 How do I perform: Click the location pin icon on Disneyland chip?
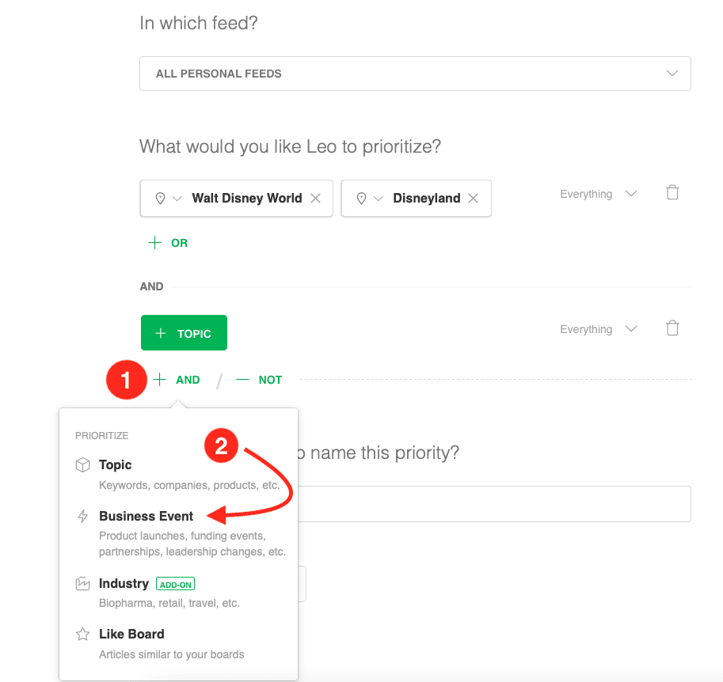click(x=361, y=199)
